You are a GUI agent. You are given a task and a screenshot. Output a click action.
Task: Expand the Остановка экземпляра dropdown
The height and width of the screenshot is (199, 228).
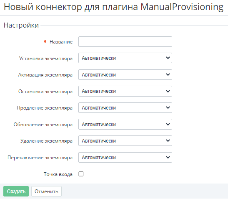tap(125, 91)
